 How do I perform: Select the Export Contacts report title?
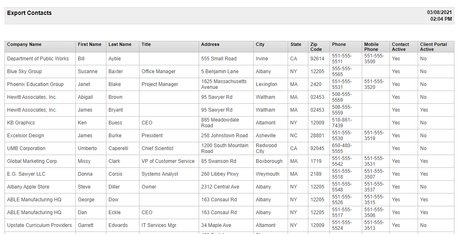coord(29,13)
